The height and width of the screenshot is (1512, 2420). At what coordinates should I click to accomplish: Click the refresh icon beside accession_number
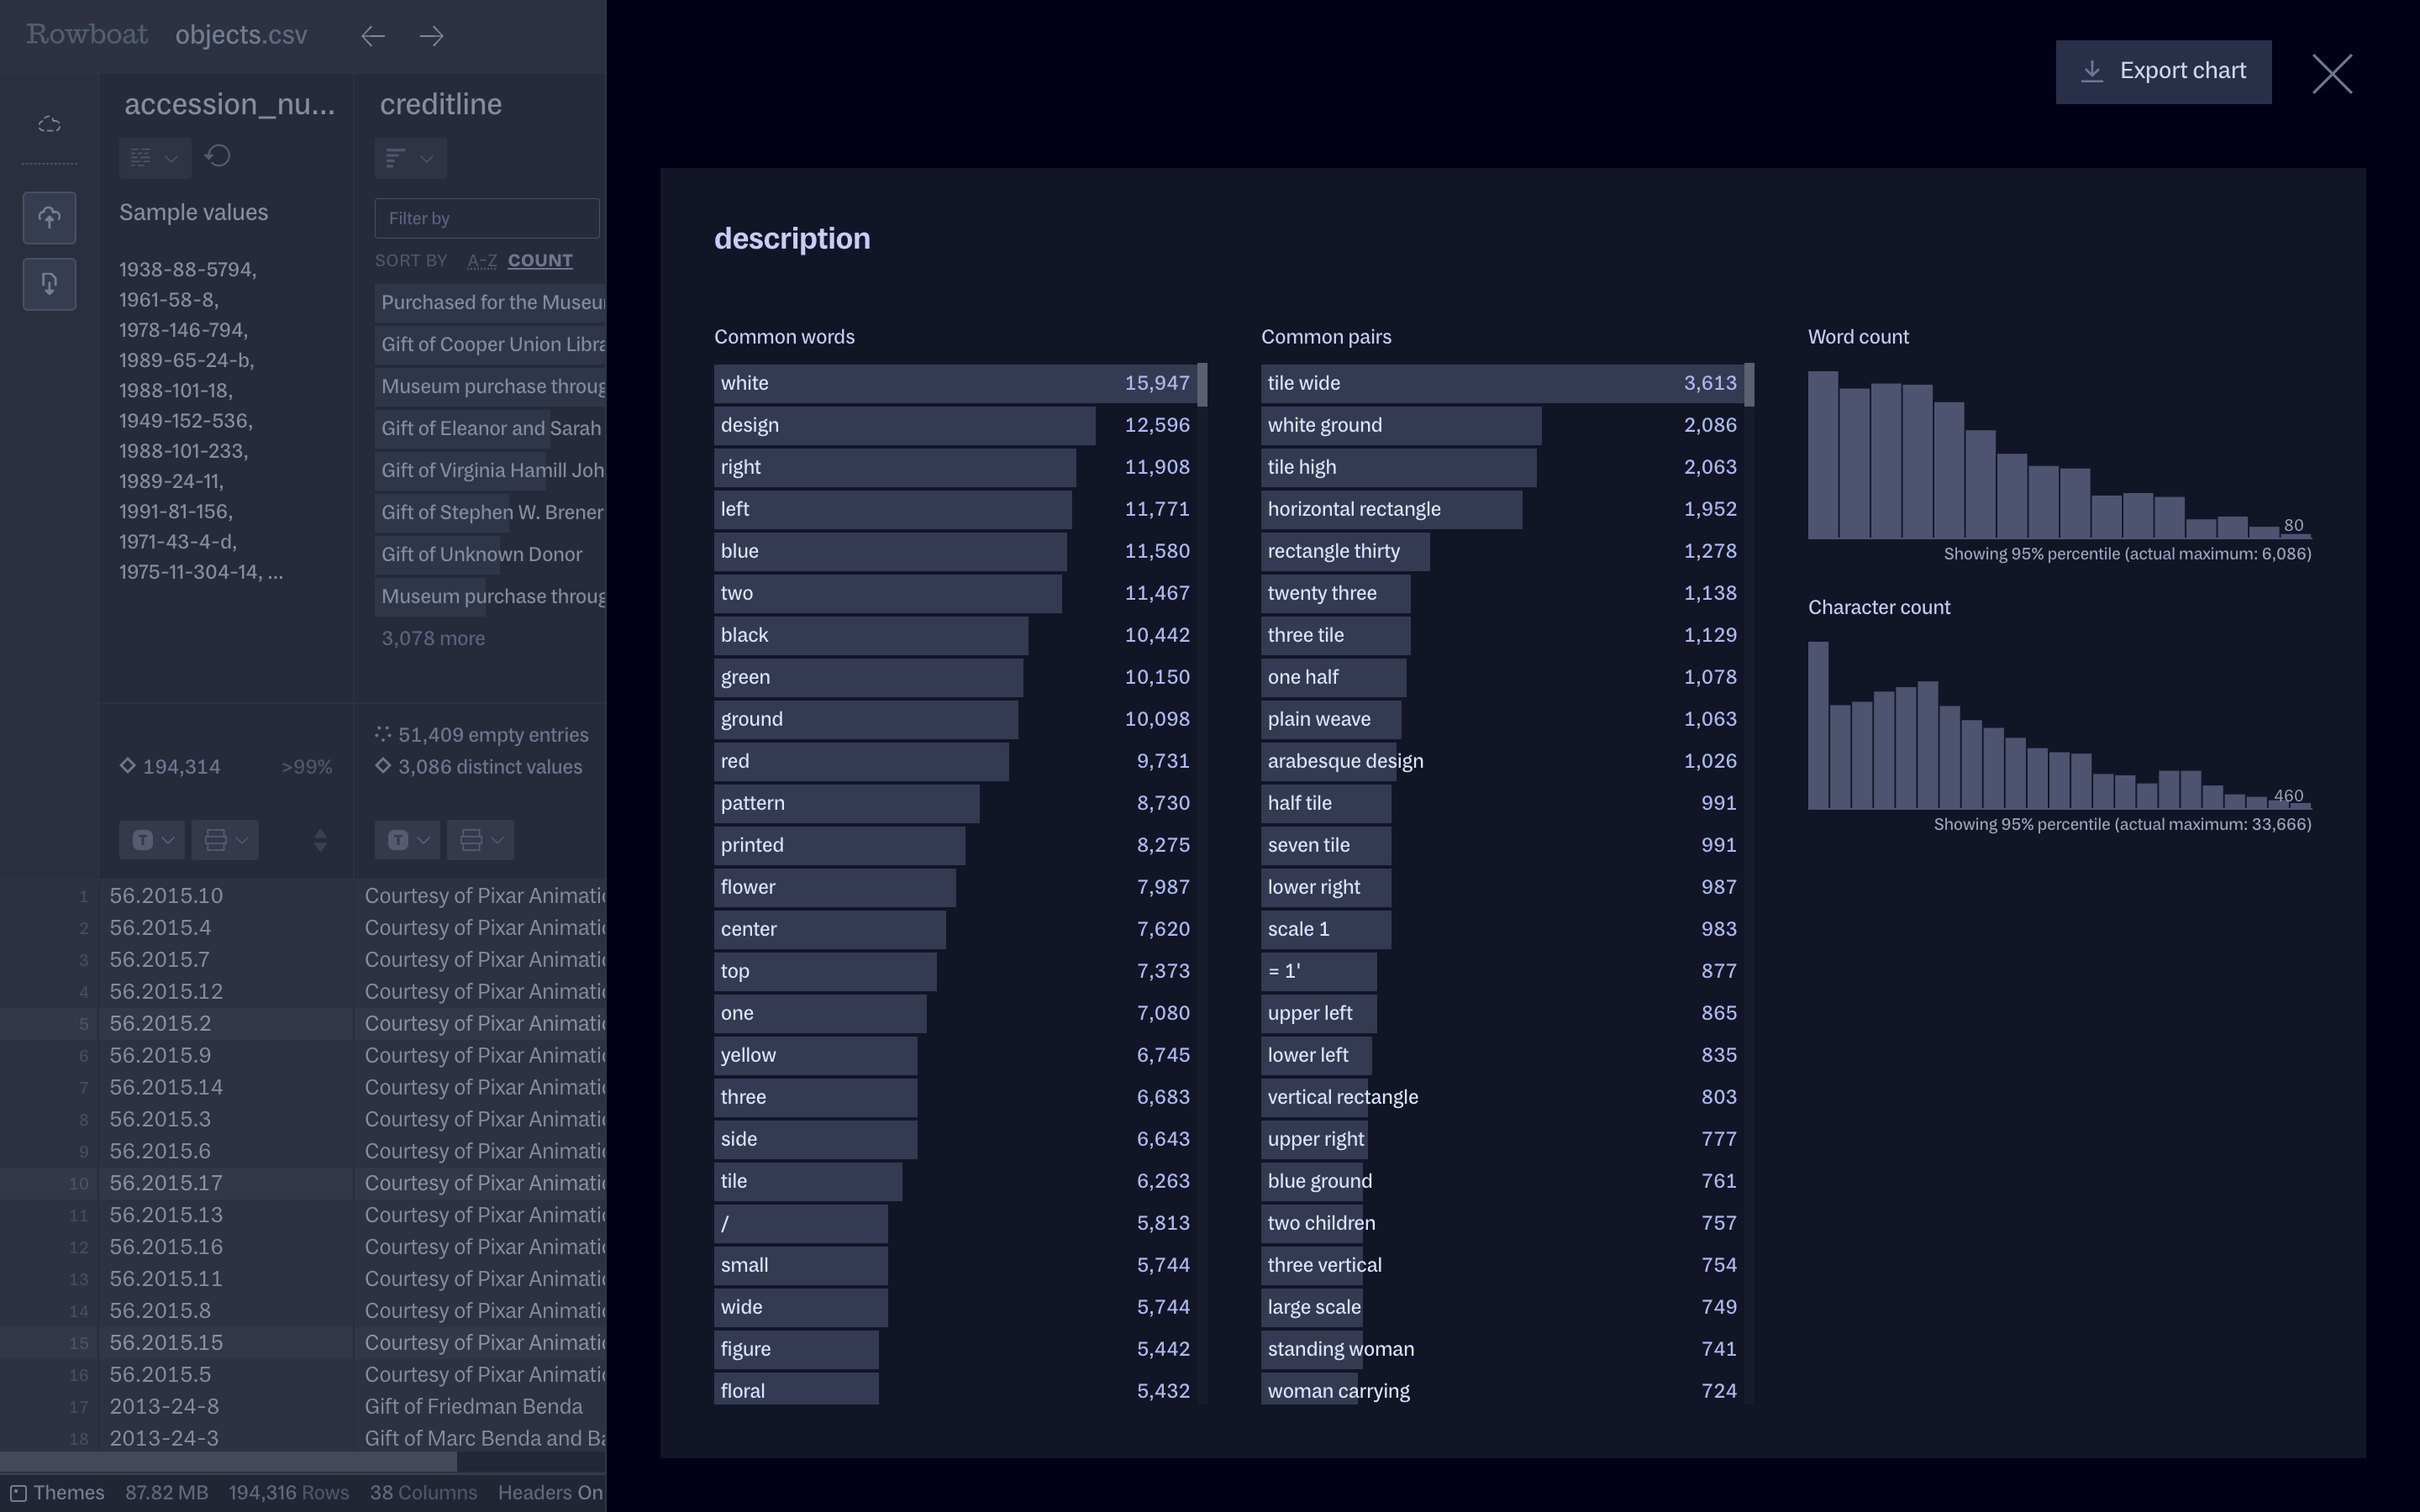[x=218, y=157]
